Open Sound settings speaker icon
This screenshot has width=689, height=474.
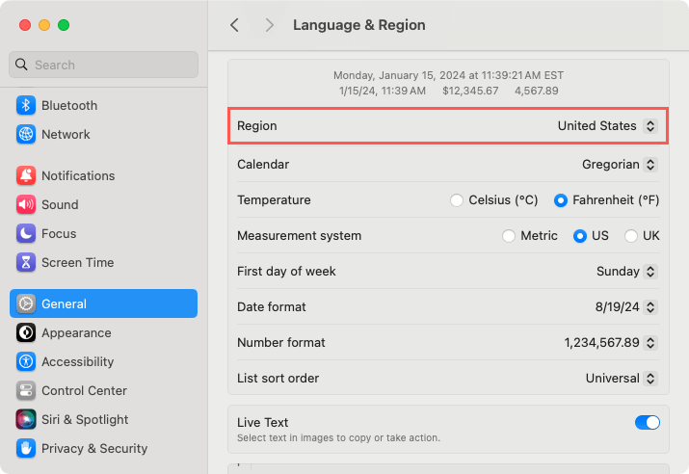(x=26, y=204)
